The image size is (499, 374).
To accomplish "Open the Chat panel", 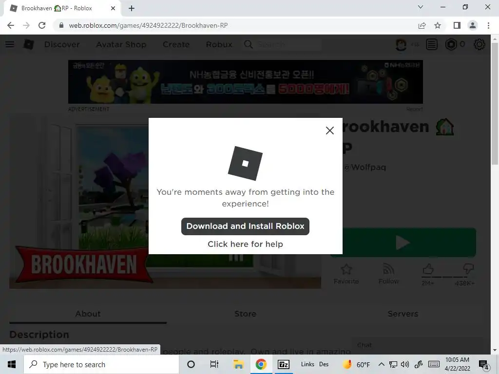I will [x=417, y=345].
